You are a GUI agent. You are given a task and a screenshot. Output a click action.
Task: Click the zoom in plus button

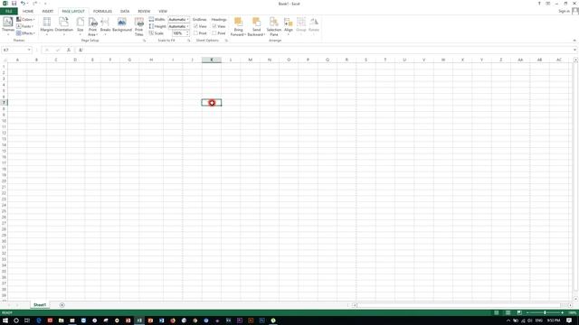(x=563, y=312)
